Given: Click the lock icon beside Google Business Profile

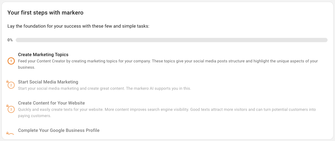Looking at the screenshot, I should (7, 133).
